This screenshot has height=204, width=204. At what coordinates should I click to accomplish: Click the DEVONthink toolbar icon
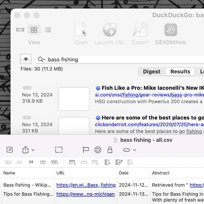(x=171, y=30)
